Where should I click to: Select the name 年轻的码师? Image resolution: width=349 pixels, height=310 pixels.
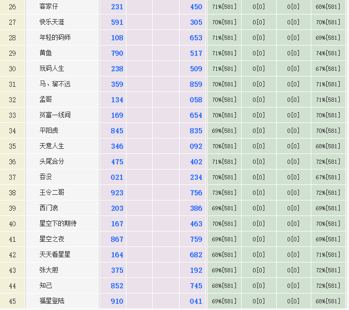click(55, 38)
